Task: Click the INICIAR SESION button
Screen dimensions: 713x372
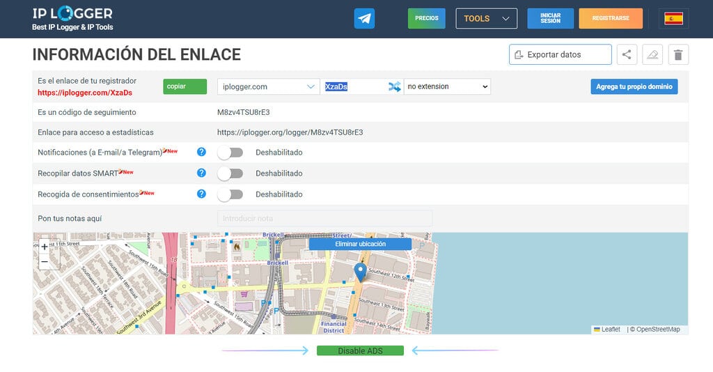Action: tap(550, 19)
